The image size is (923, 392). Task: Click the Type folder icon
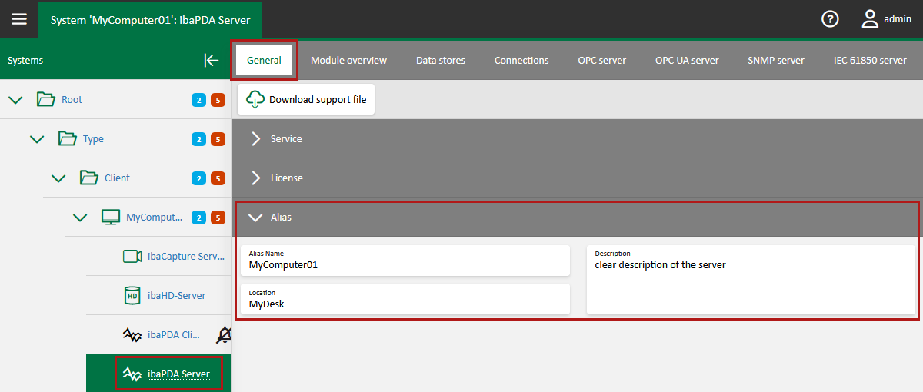(68, 138)
